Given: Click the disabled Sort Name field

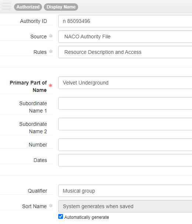Looking at the screenshot, I should pos(125,206).
